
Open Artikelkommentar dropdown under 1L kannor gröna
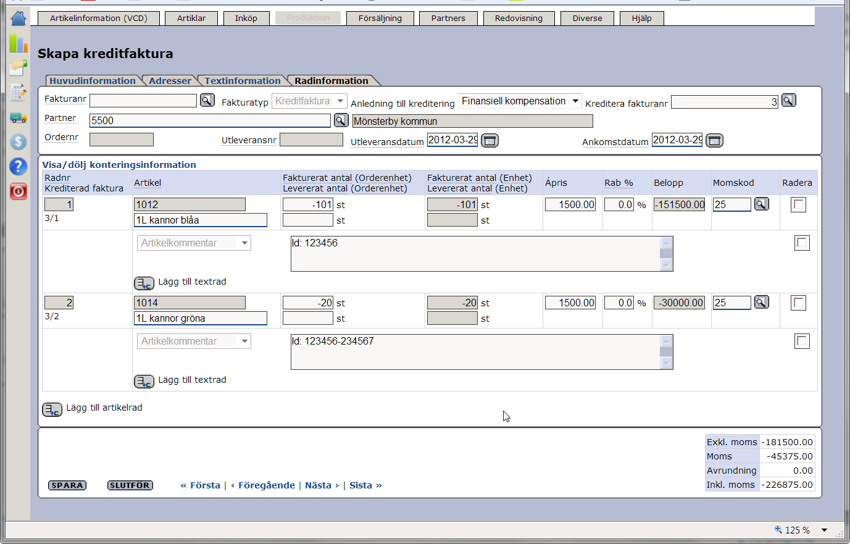point(194,341)
